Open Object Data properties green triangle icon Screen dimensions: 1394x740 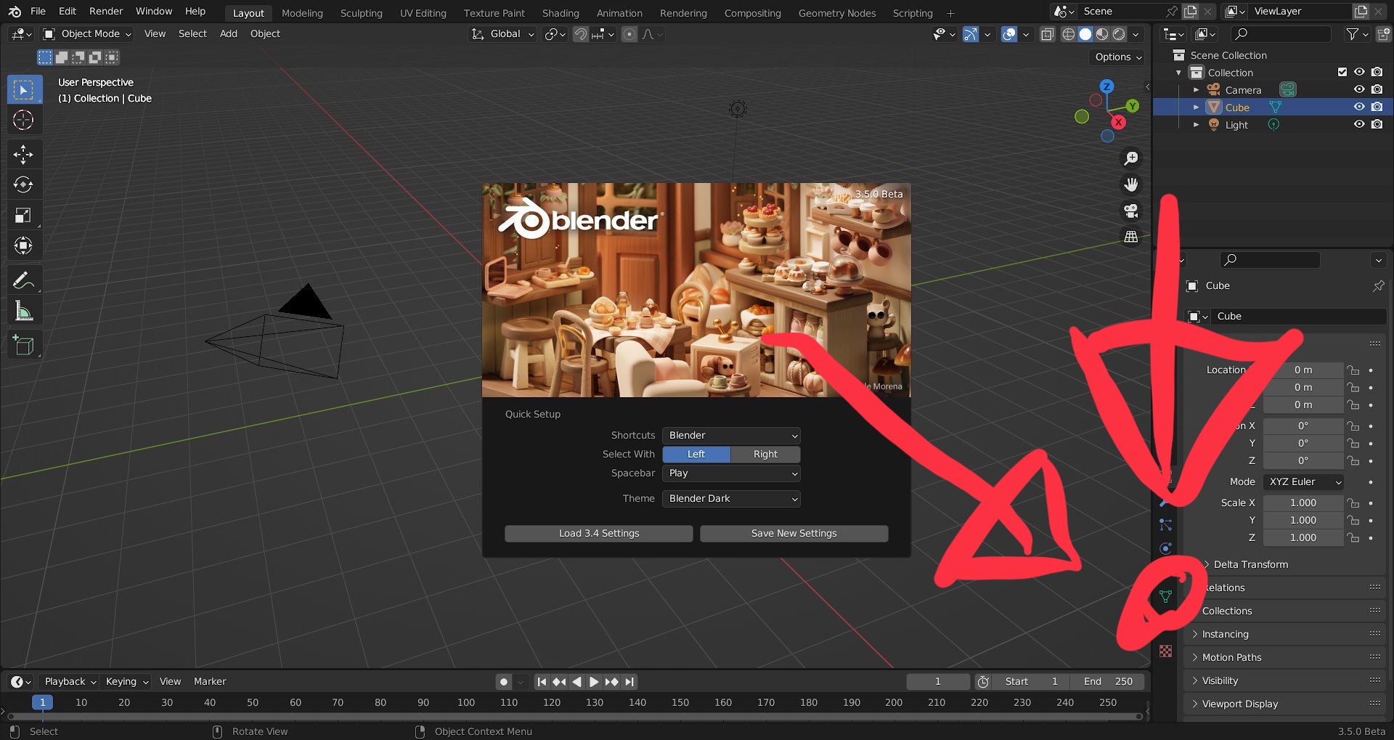1165,597
